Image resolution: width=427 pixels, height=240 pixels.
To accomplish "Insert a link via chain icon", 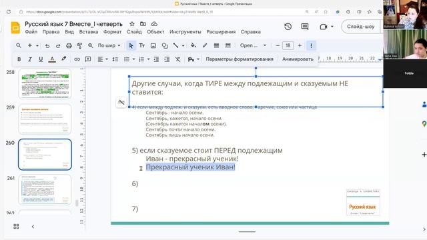I will [x=77, y=59].
